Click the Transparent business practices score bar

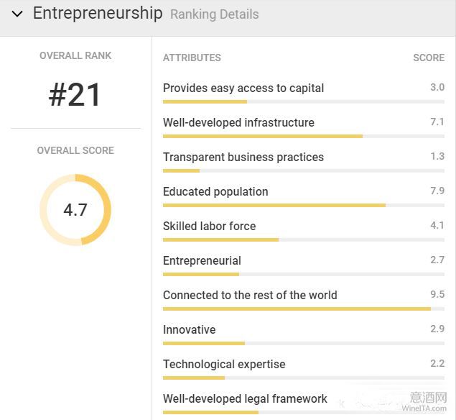click(x=304, y=170)
